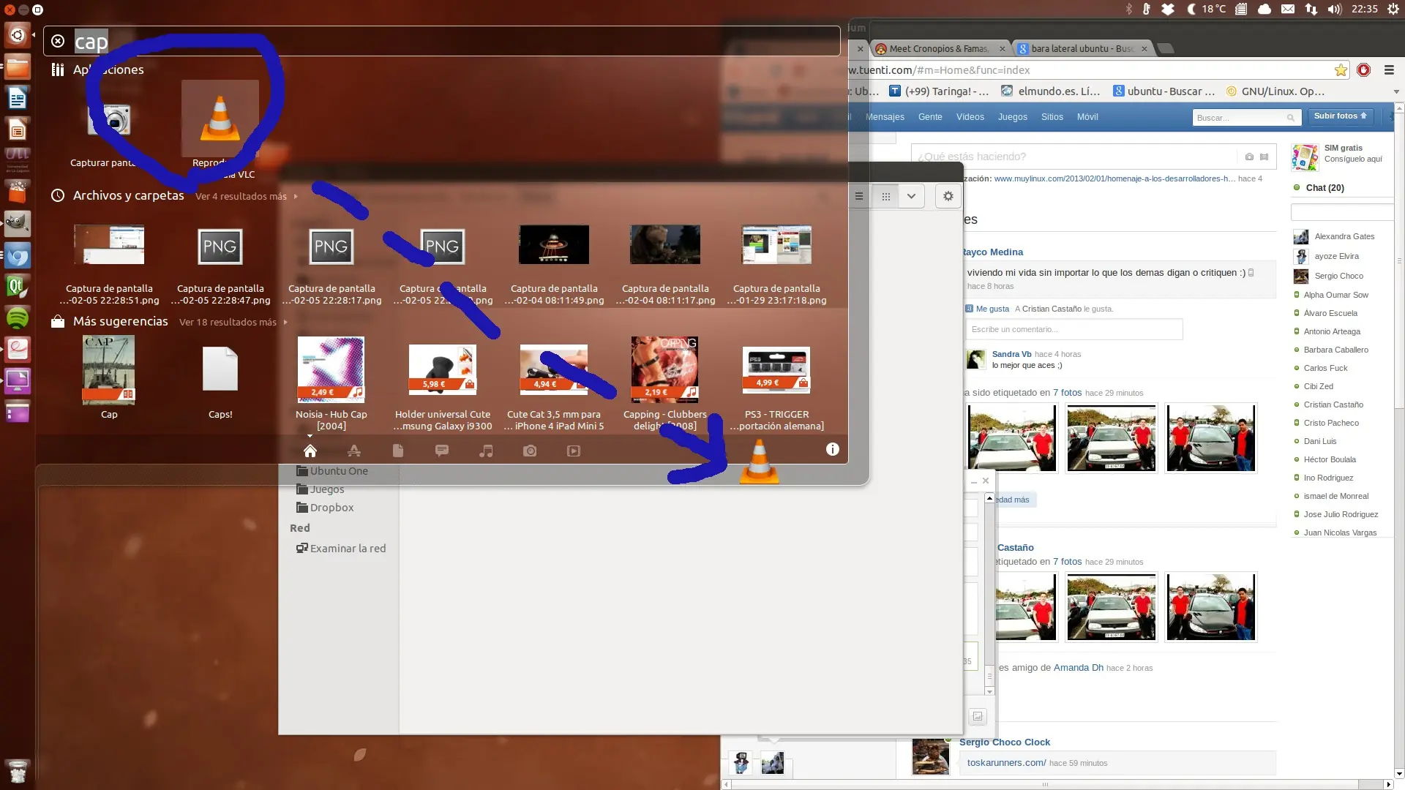
Task: Switch file manager to grid view
Action: pyautogui.click(x=886, y=196)
